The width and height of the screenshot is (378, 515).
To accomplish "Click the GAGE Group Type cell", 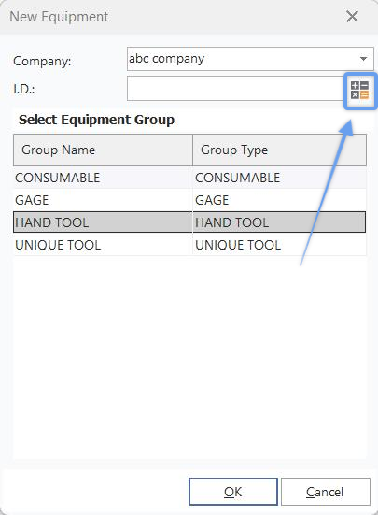I will pos(280,200).
